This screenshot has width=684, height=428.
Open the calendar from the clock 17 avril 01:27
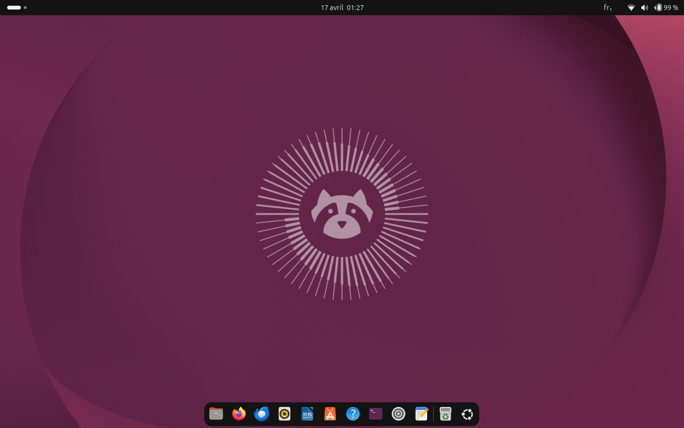coord(342,7)
